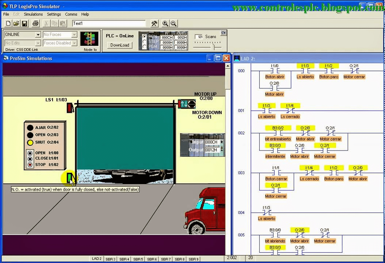This screenshot has width=385, height=263.
Task: Click the B3:0/2 bit entreabierto contact
Action: click(278, 133)
